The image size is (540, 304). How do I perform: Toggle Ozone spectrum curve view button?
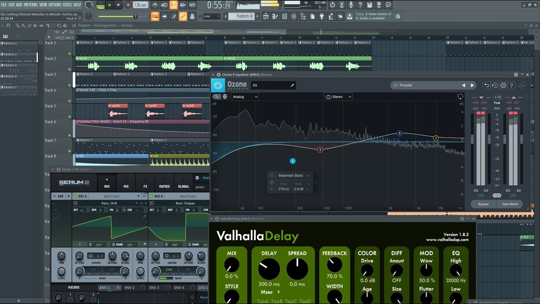tap(217, 97)
